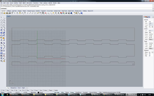Toggle the Quad osnap checkbox
This screenshot has width=154, height=96.
34,90
